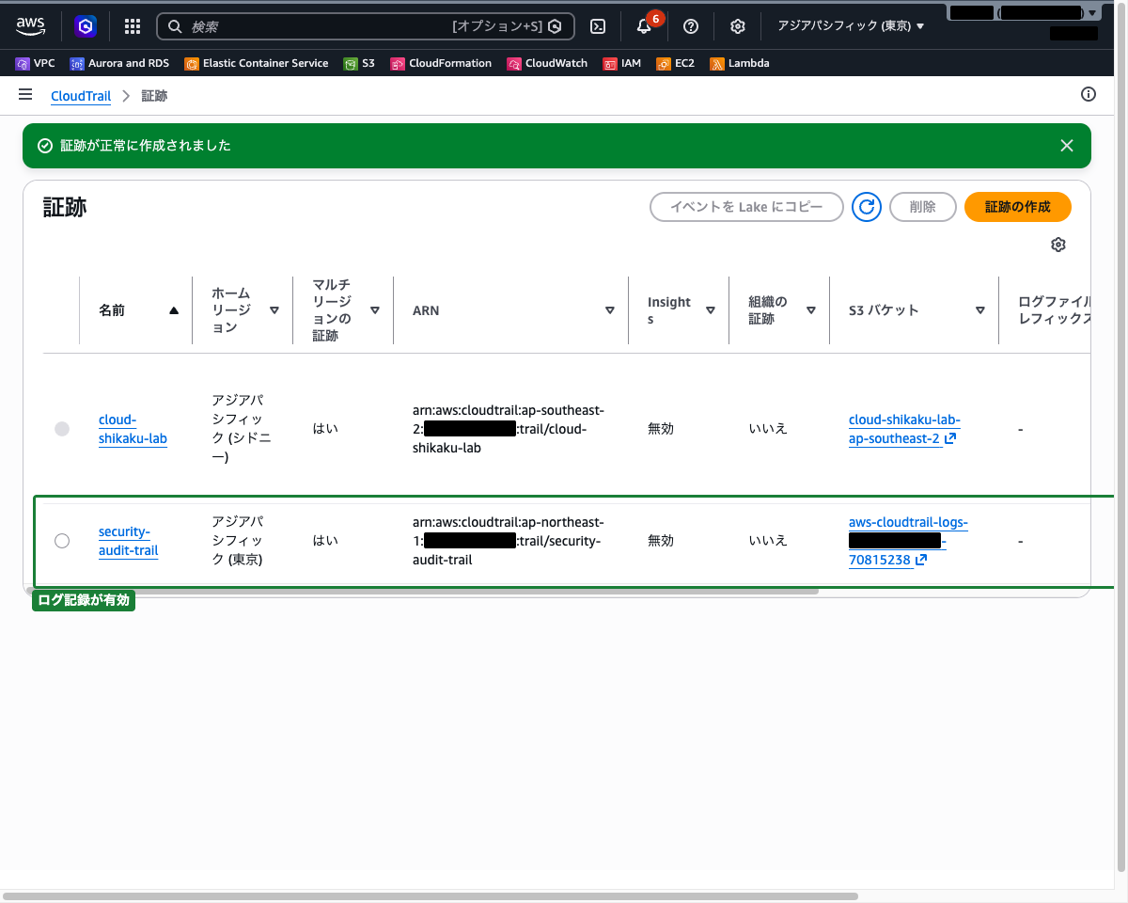Viewport: 1128px width, 903px height.
Task: Click the cloud-shikaku-lab ARN text
Action: coord(509,429)
